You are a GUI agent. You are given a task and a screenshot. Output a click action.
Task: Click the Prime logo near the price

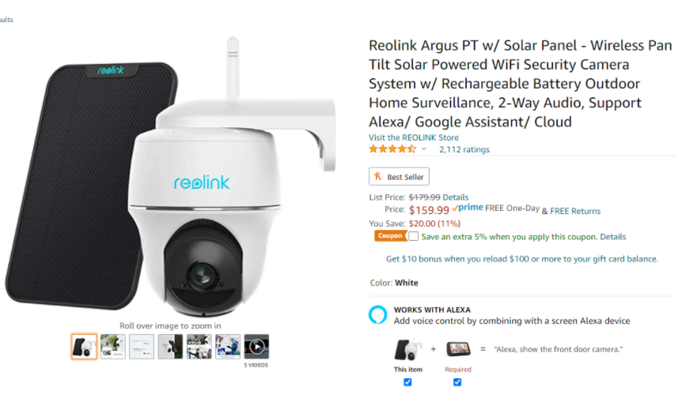pyautogui.click(x=467, y=208)
